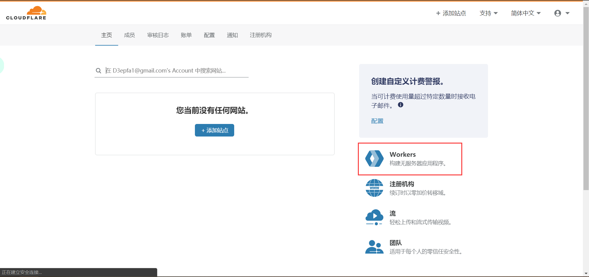Open the 流 stream heading link
The width and height of the screenshot is (589, 277).
coord(393,213)
